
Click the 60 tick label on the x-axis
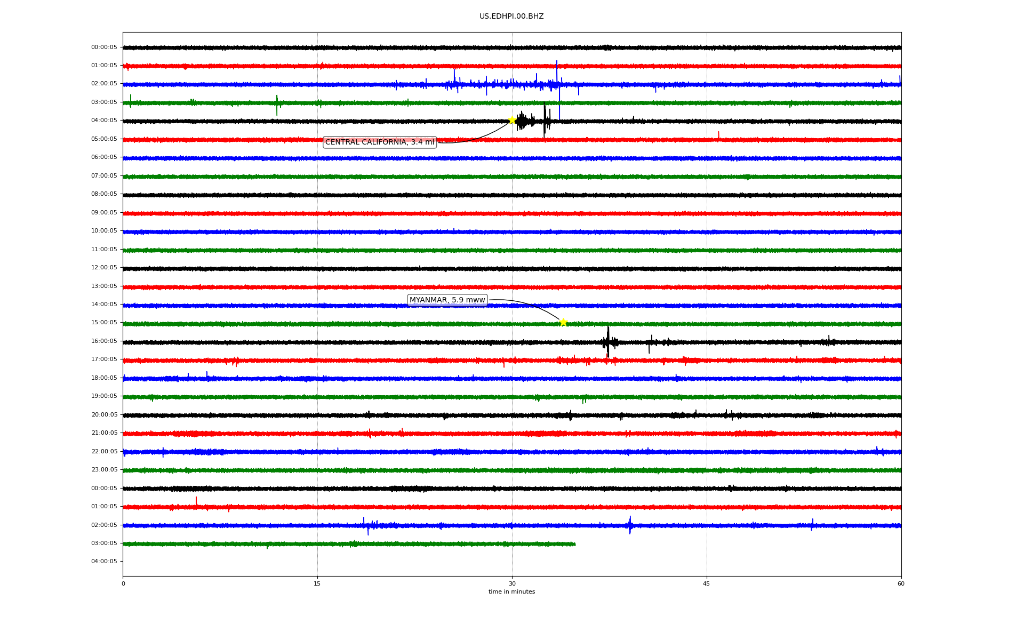(900, 583)
